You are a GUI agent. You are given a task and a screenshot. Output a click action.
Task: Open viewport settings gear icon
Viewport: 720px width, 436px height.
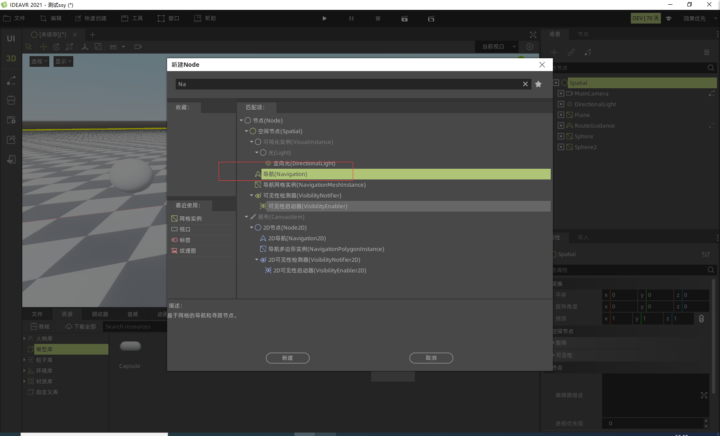(x=530, y=47)
